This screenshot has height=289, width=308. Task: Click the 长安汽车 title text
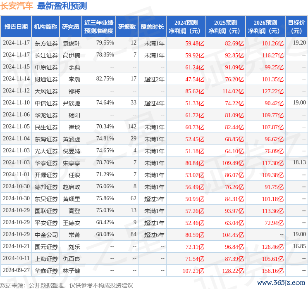[x=17, y=6]
